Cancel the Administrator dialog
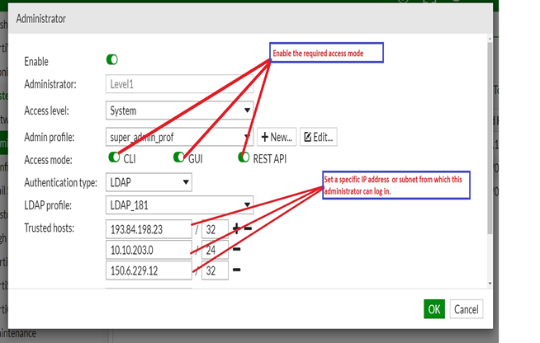Image resolution: width=540 pixels, height=343 pixels. click(x=466, y=309)
